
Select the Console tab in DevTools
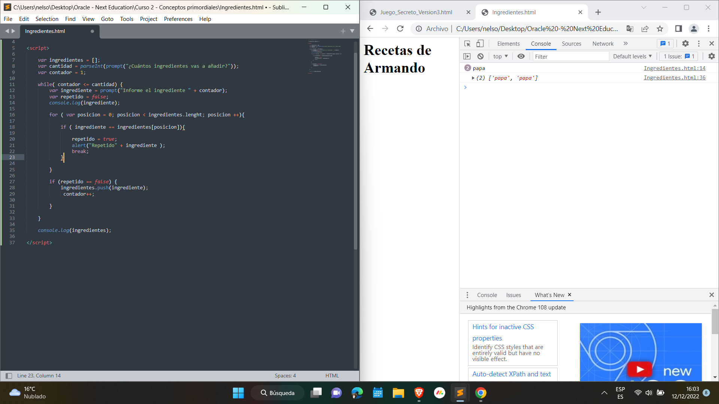pyautogui.click(x=541, y=44)
